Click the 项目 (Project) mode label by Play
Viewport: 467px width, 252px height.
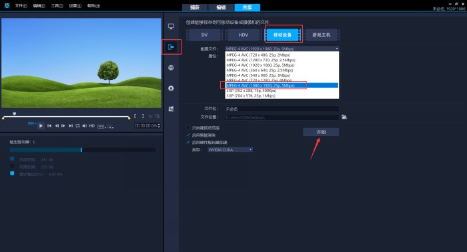click(x=31, y=123)
